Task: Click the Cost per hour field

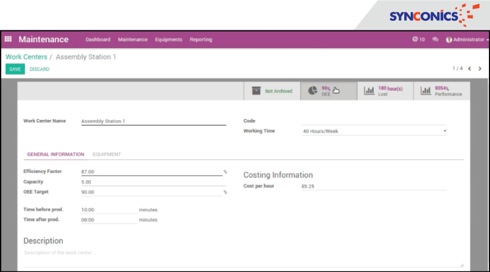Action: (373, 187)
